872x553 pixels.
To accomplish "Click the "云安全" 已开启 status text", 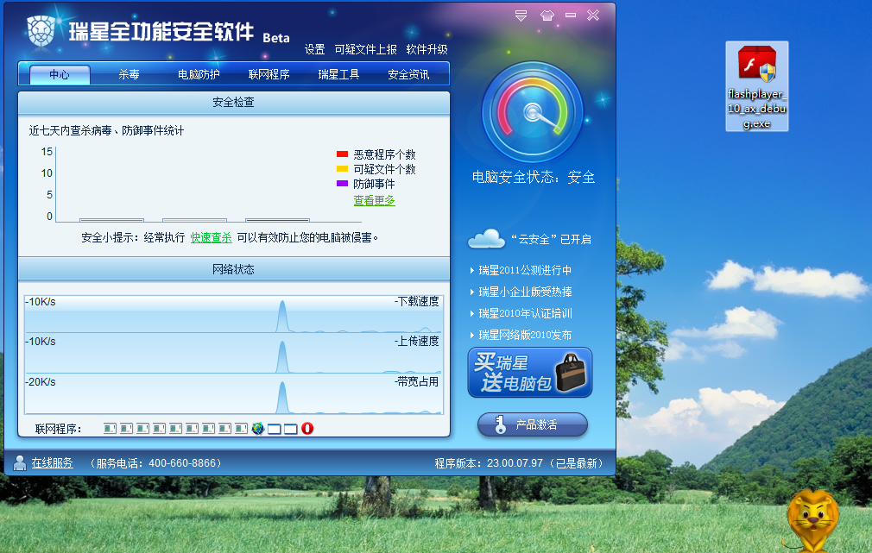I will (x=551, y=240).
